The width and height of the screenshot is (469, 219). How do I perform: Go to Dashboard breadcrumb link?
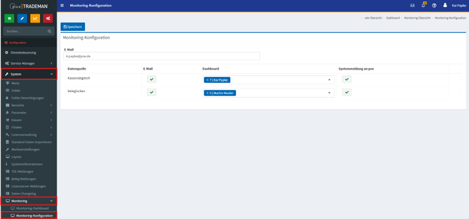point(393,18)
